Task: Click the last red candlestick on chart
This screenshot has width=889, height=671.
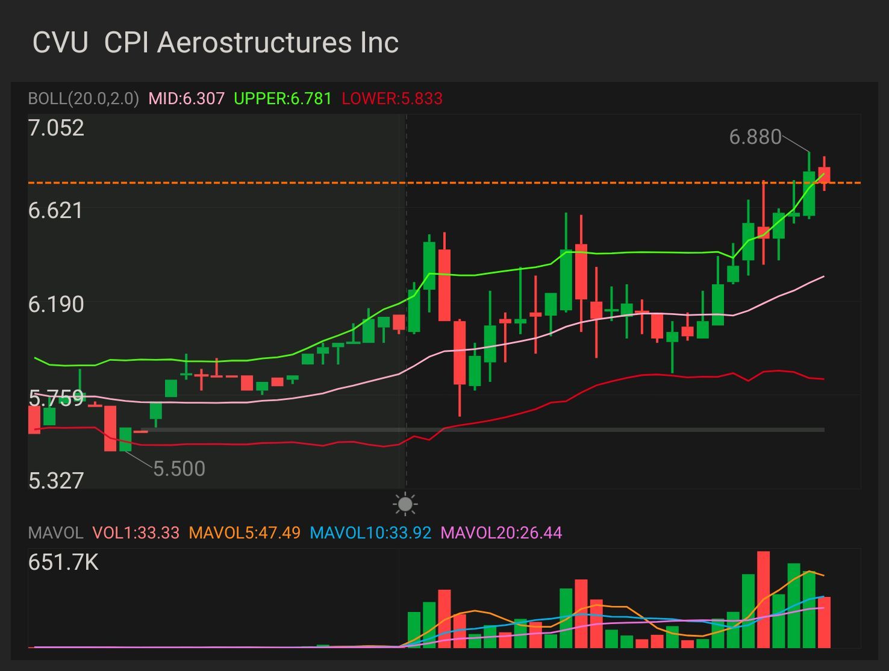Action: [x=824, y=173]
